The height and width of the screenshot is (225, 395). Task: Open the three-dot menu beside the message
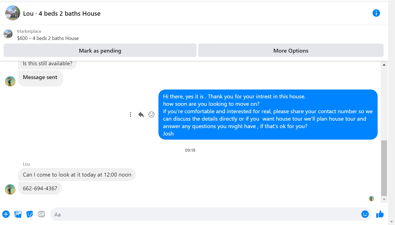pos(131,115)
